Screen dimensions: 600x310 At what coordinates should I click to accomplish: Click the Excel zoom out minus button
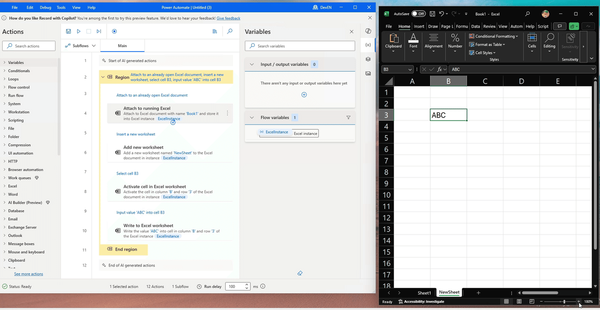(x=541, y=301)
